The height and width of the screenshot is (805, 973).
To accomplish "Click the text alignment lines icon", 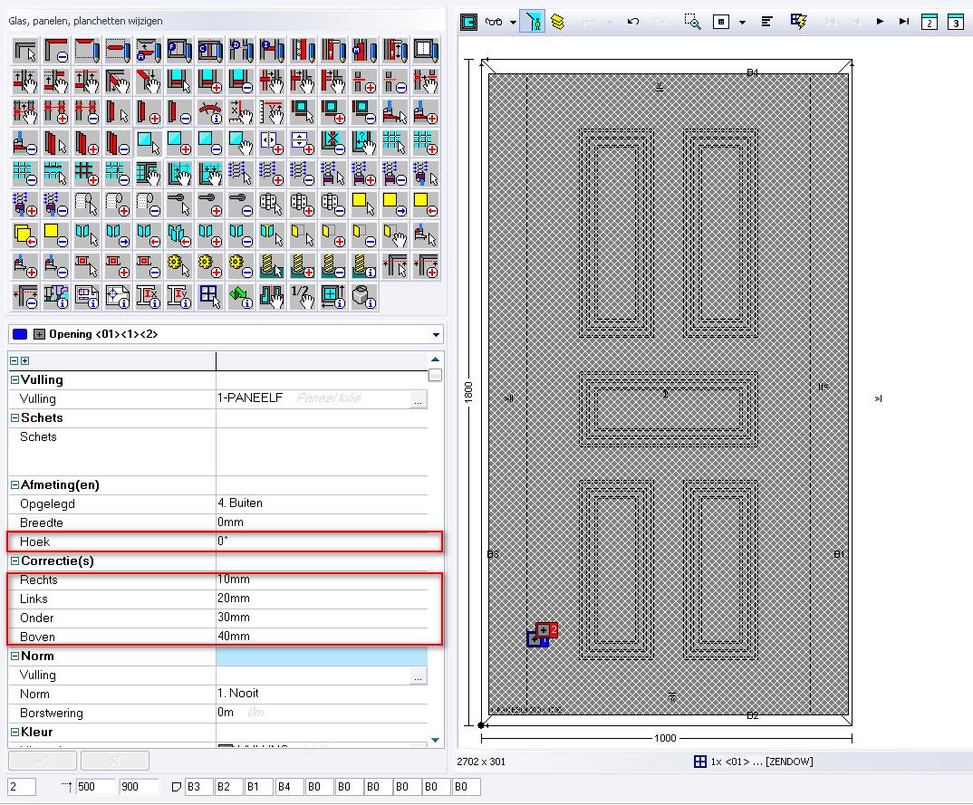I will click(x=767, y=22).
